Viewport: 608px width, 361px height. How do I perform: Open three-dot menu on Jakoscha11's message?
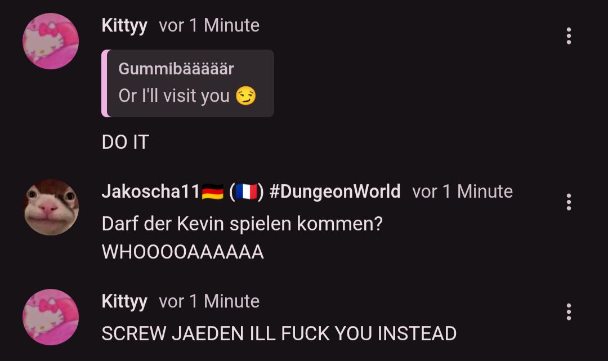569,202
